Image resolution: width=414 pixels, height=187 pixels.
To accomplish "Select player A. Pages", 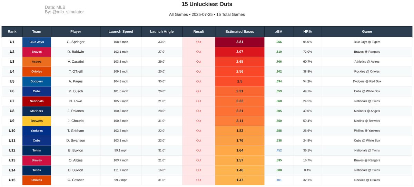I will click(x=76, y=81).
